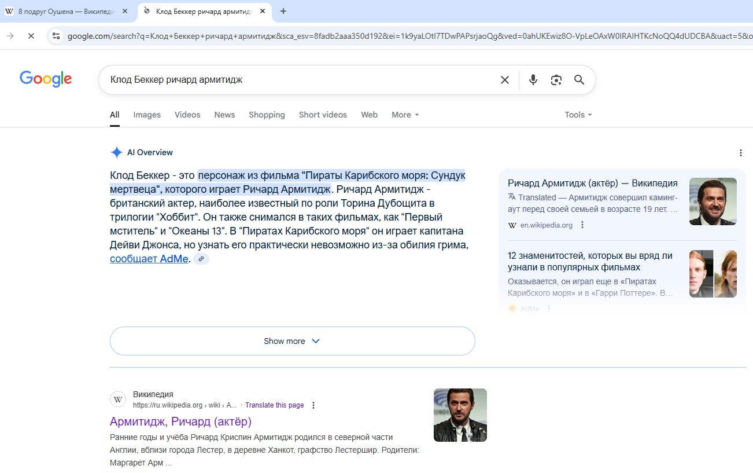
Task: Open the Tools dropdown
Action: tap(578, 115)
